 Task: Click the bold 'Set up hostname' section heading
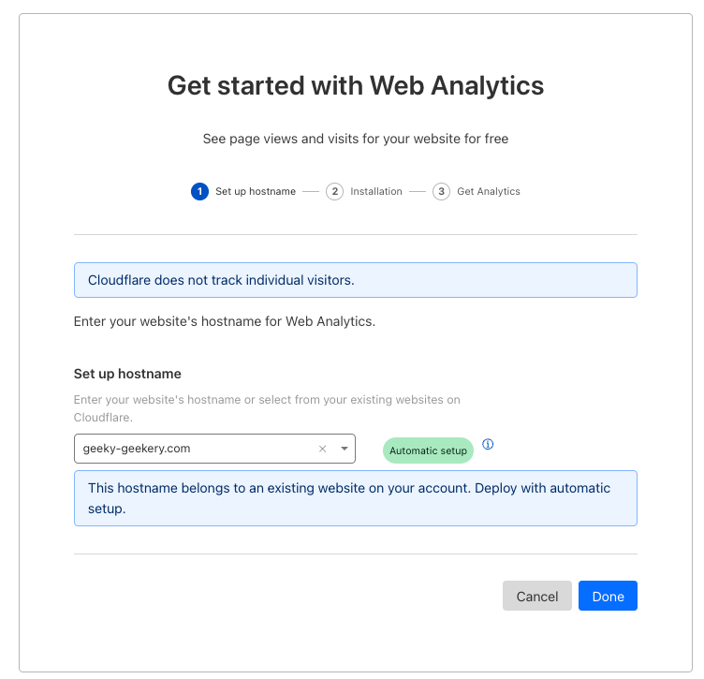point(127,374)
